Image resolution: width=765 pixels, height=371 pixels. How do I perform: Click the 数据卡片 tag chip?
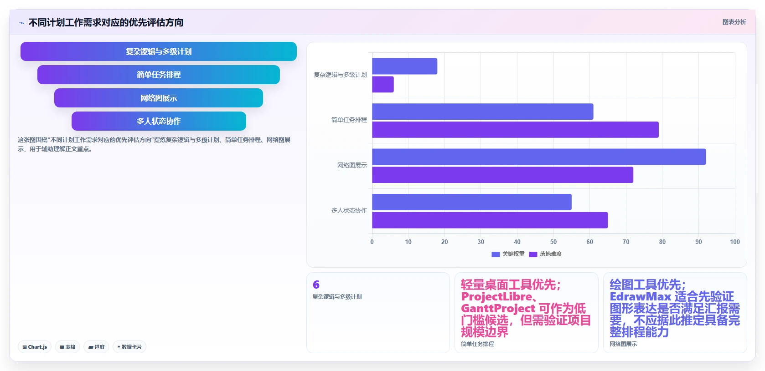click(129, 347)
